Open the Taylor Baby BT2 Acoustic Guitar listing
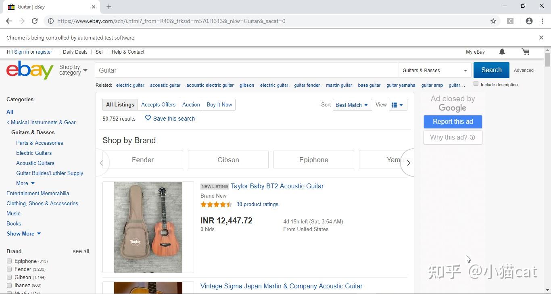Image resolution: width=551 pixels, height=294 pixels. tap(277, 186)
